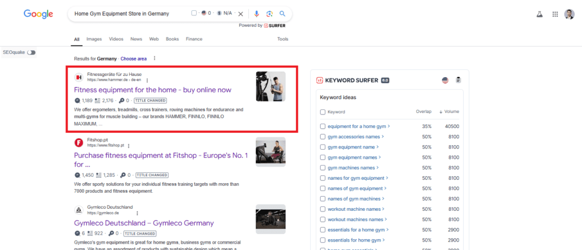This screenshot has height=250, width=582.
Task: Open the Google account profile picture
Action: 569,14
